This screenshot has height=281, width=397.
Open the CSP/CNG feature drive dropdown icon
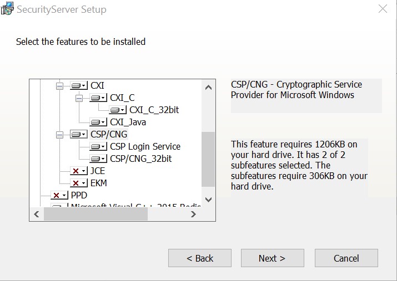click(79, 135)
